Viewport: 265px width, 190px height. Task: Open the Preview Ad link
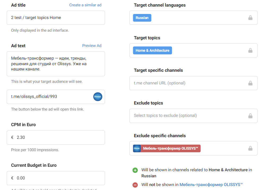(x=92, y=46)
